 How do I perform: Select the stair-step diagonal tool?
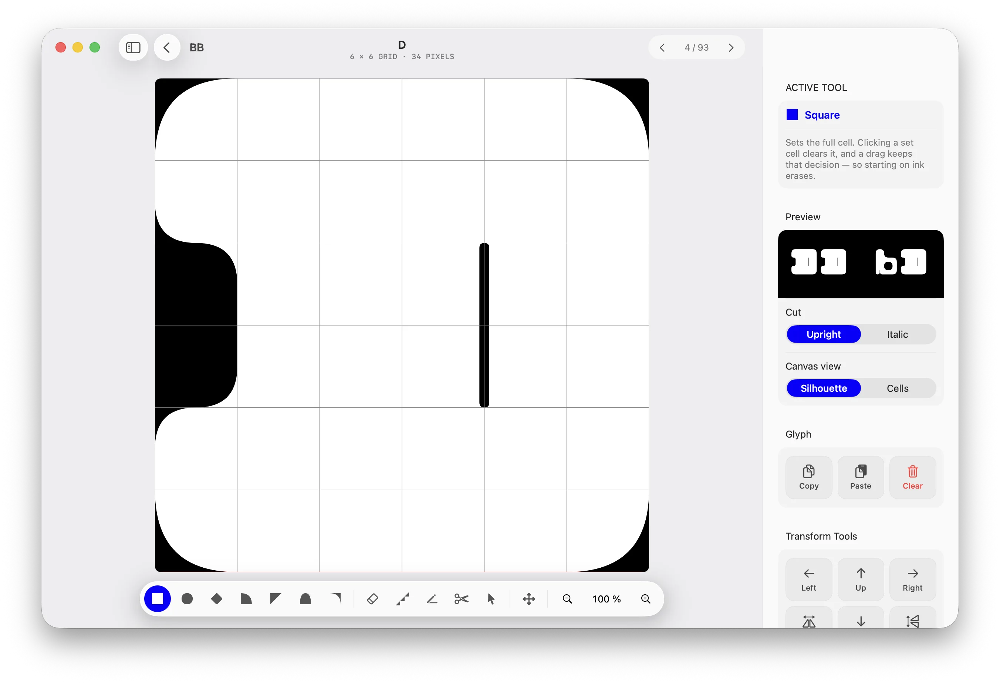point(402,599)
